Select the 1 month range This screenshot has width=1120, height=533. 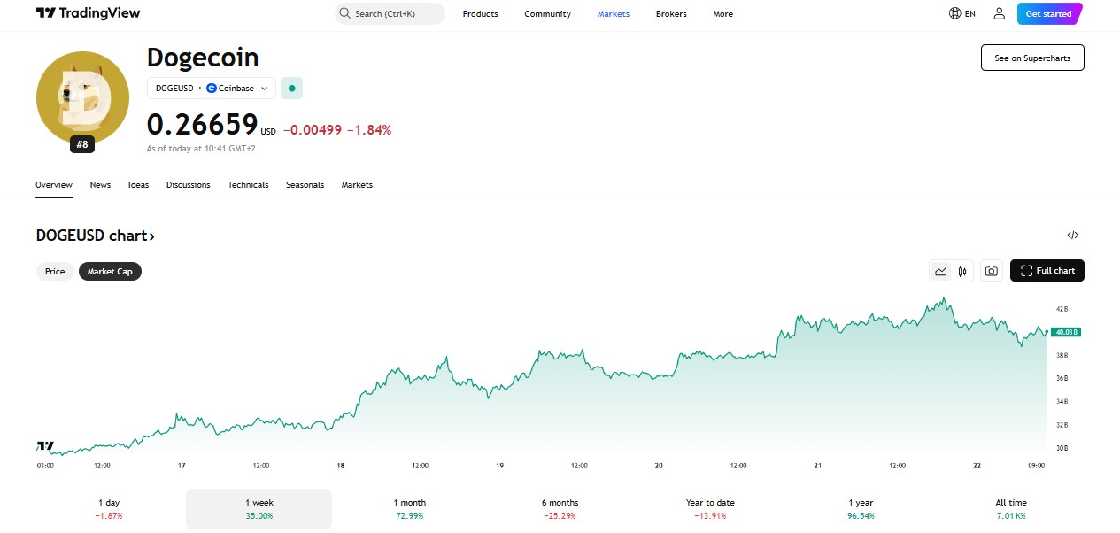[x=409, y=508]
